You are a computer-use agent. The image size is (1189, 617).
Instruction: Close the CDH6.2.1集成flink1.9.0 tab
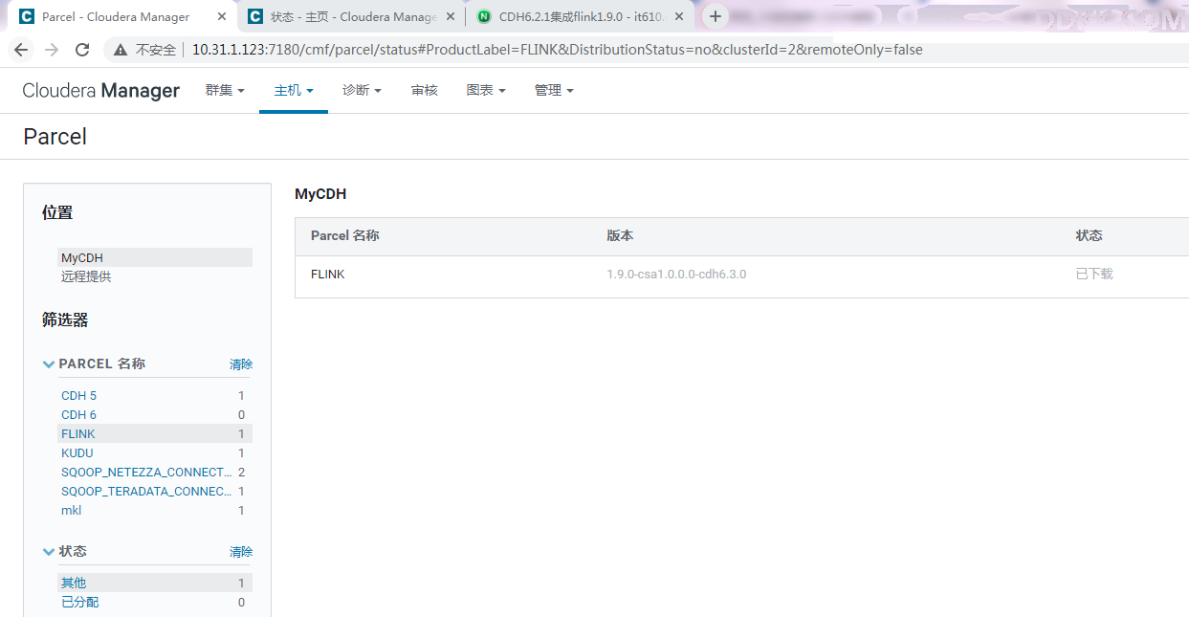(x=679, y=17)
